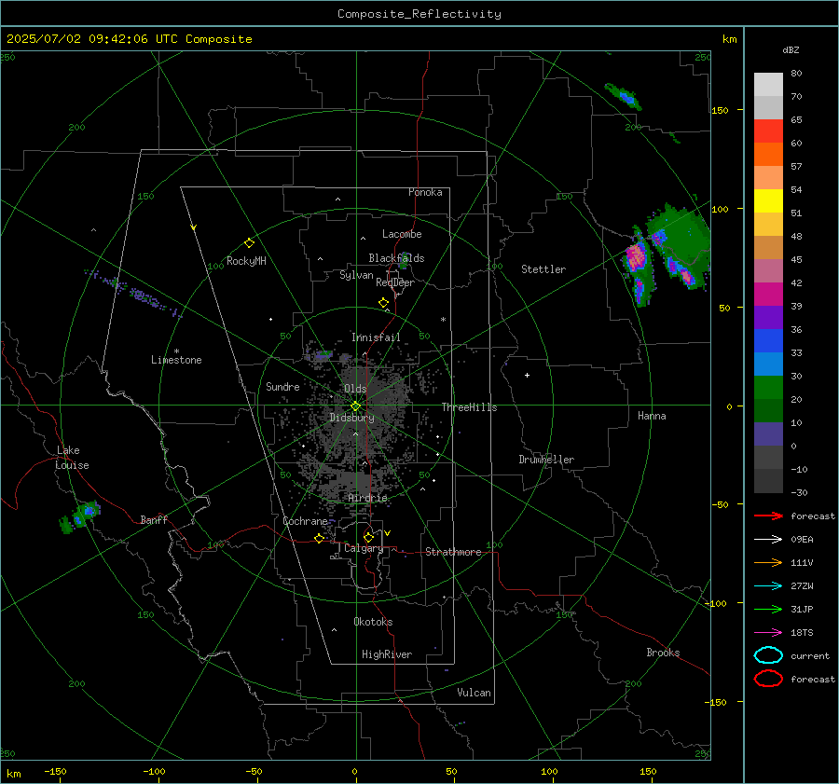This screenshot has width=839, height=784.
Task: Click the Airdrie city label
Action: coord(367,498)
